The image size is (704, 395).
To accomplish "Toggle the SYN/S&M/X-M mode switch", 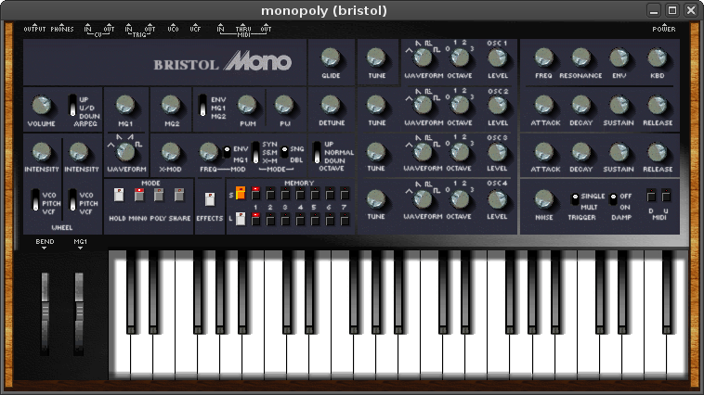I will pyautogui.click(x=255, y=152).
